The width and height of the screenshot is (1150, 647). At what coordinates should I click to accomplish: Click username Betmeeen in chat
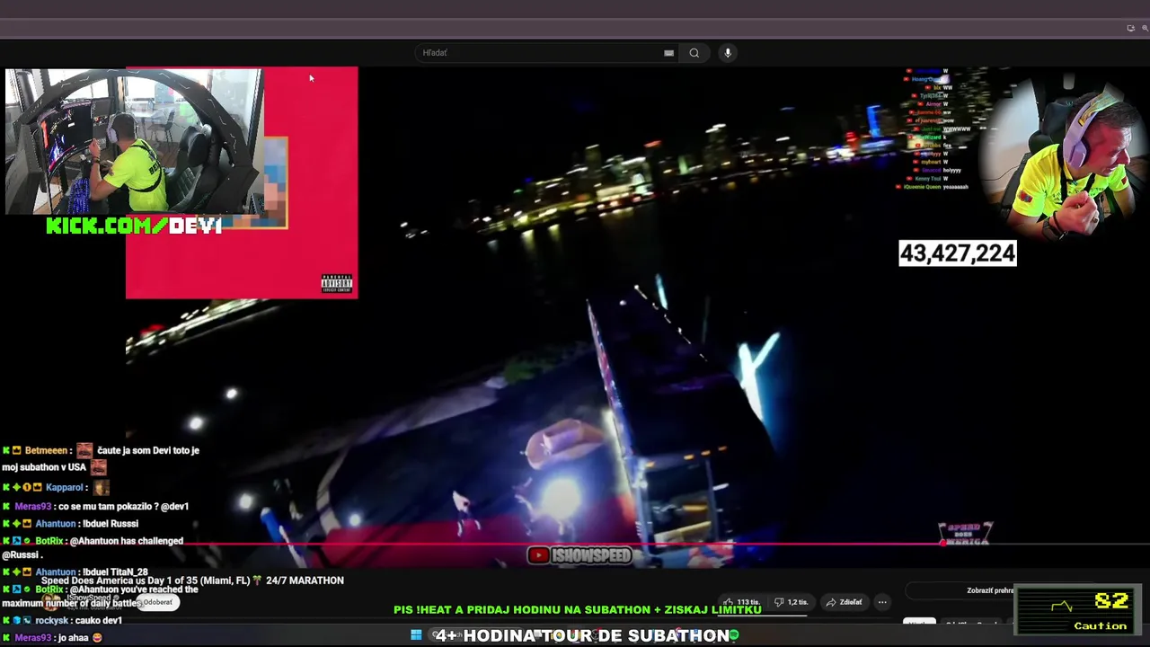tap(46, 450)
